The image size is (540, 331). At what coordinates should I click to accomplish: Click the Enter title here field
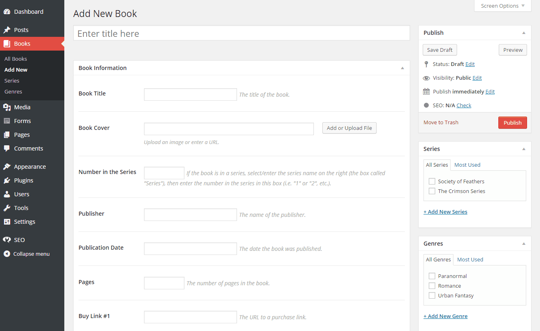(241, 34)
